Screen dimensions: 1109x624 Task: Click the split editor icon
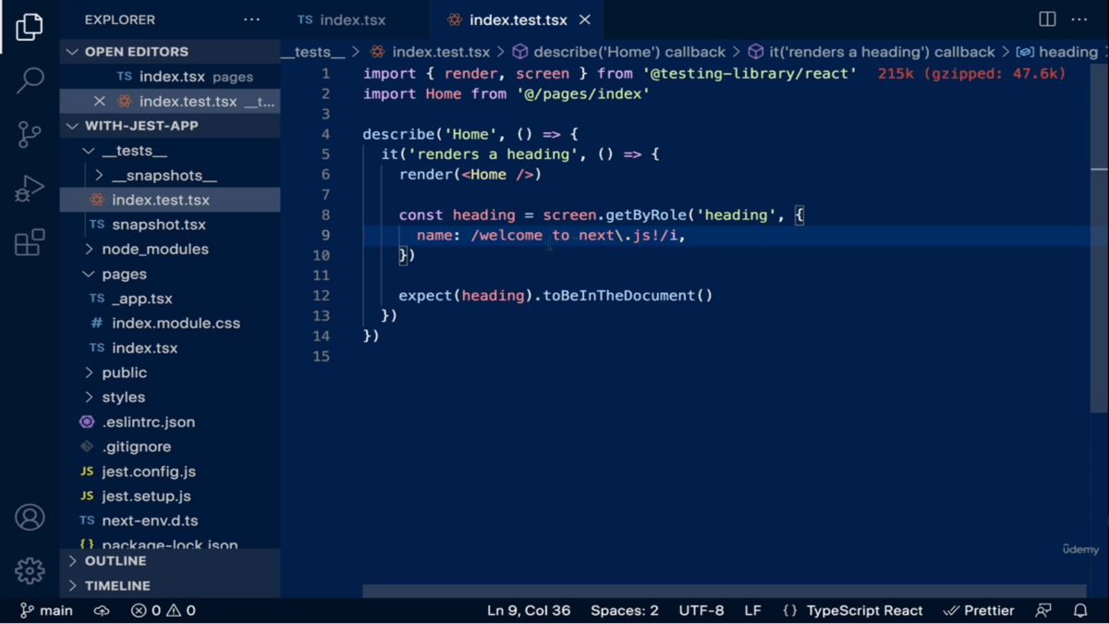[1047, 19]
